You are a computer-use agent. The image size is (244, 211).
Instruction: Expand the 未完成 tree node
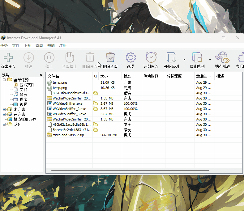4,109
